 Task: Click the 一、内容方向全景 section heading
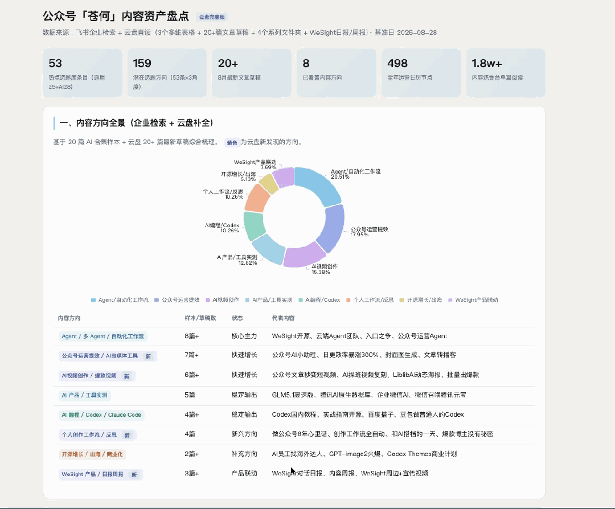click(136, 123)
